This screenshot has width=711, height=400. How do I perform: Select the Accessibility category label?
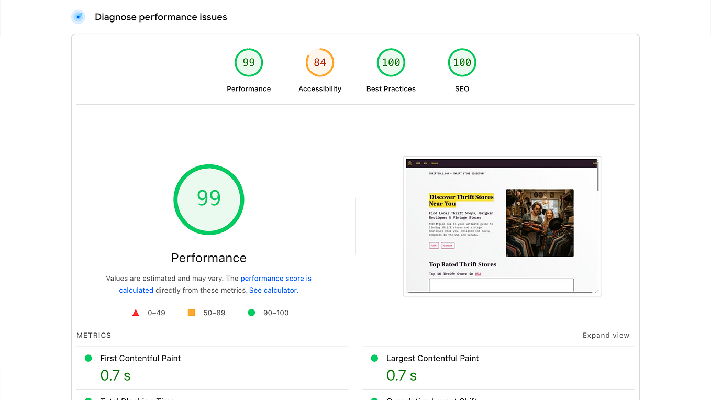pos(320,88)
